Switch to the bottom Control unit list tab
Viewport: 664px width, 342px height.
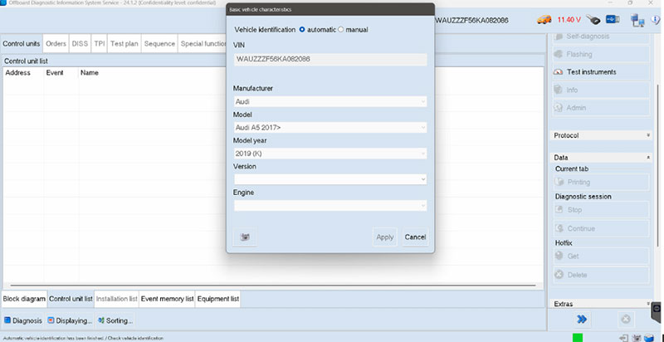[71, 299]
